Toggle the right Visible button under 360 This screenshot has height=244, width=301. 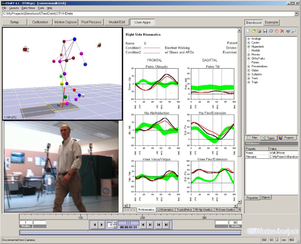(x=235, y=226)
